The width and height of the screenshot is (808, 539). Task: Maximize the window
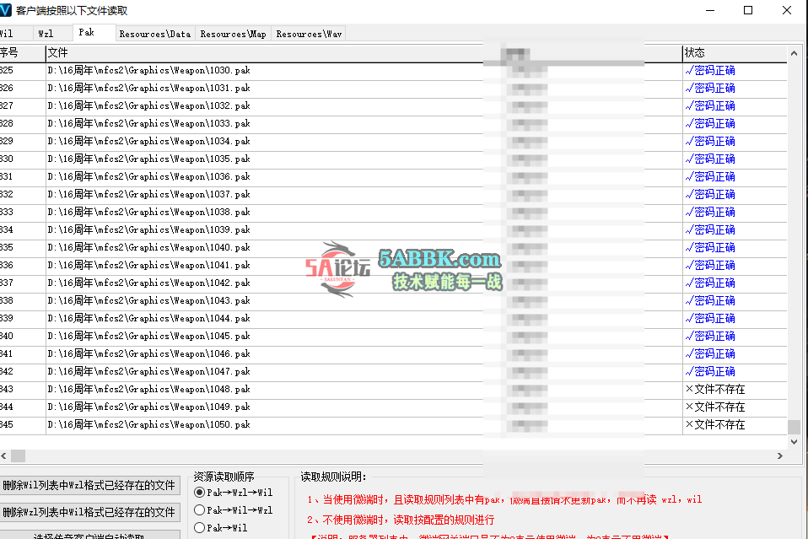point(748,10)
